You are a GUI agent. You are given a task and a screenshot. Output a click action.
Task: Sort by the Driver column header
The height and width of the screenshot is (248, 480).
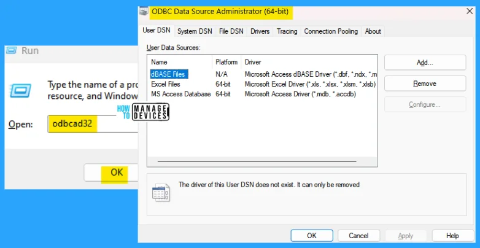[309, 62]
